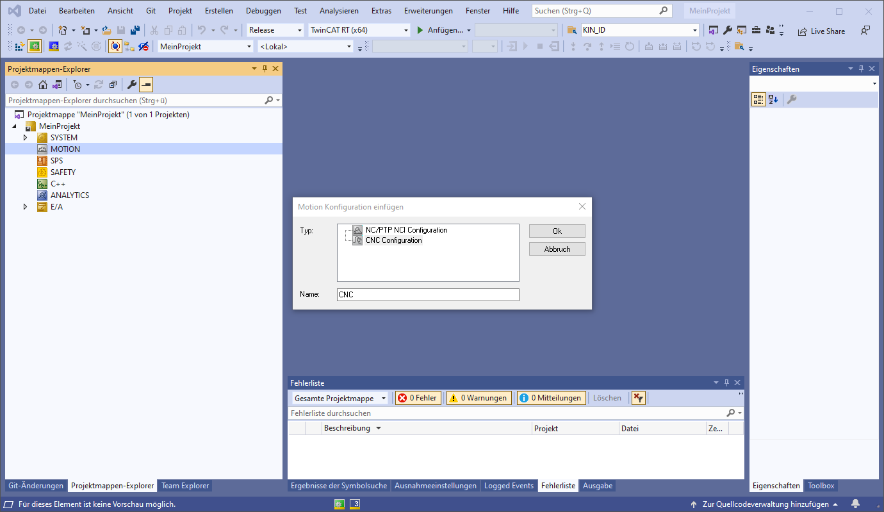Switch to the Ausgabe tab
This screenshot has height=512, width=884.
click(598, 486)
